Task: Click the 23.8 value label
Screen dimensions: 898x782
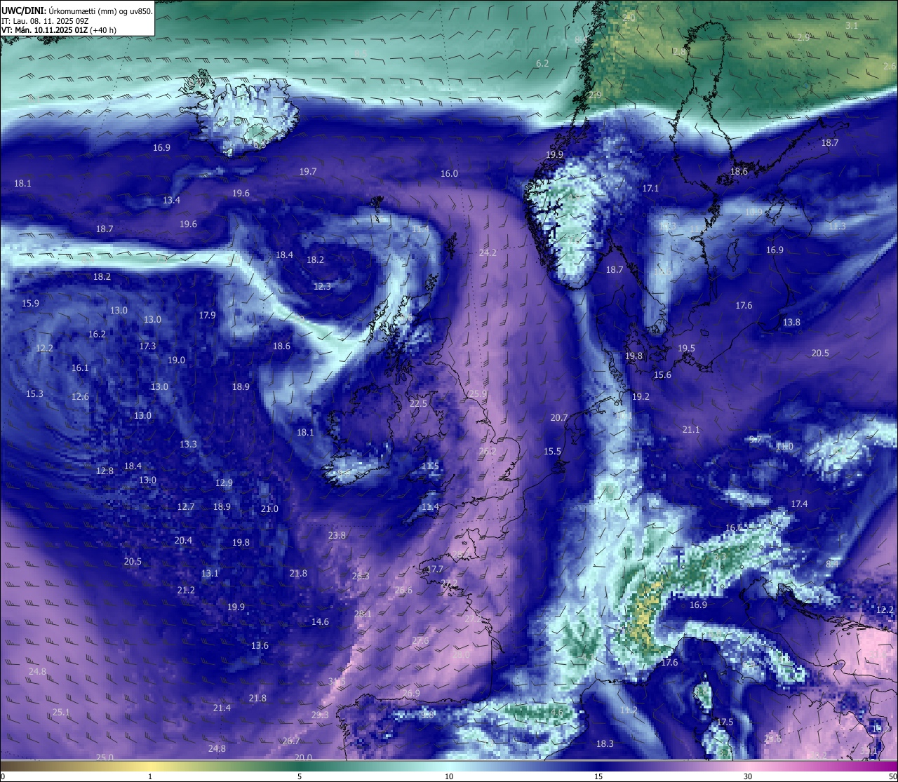Action: [x=337, y=535]
